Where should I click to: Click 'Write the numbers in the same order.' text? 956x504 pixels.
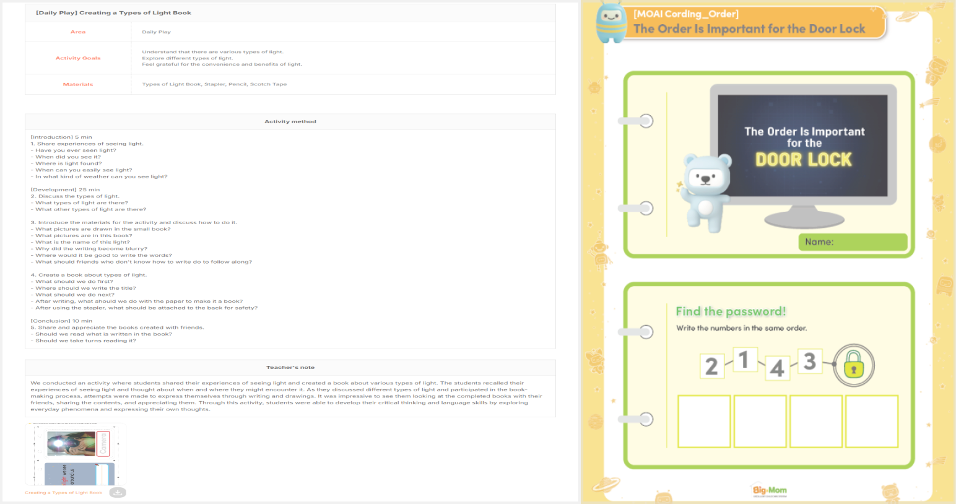pyautogui.click(x=742, y=328)
